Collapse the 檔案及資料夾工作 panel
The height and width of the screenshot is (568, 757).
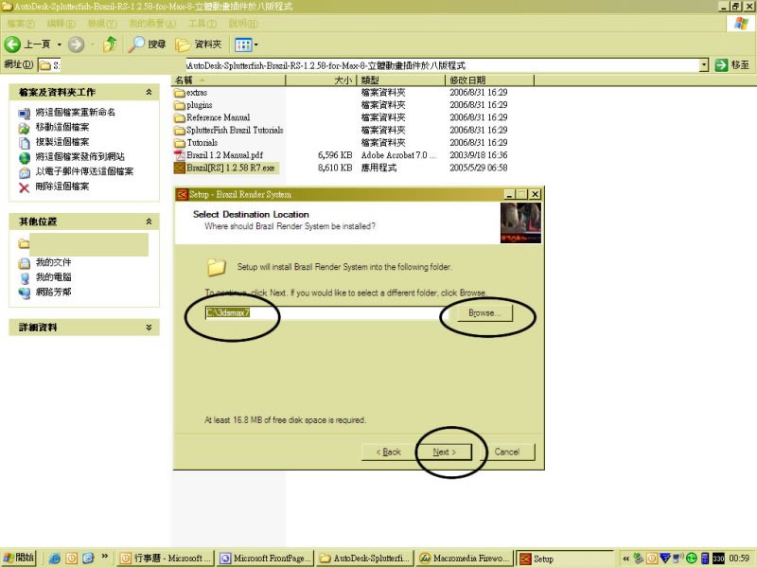(149, 92)
